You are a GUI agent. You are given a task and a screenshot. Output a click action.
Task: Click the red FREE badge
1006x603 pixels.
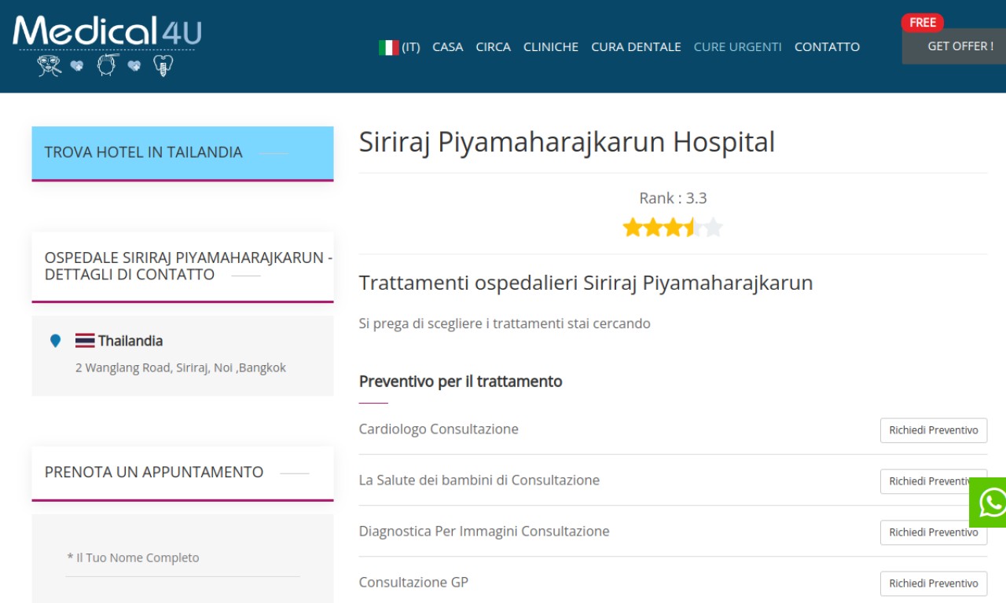point(922,23)
